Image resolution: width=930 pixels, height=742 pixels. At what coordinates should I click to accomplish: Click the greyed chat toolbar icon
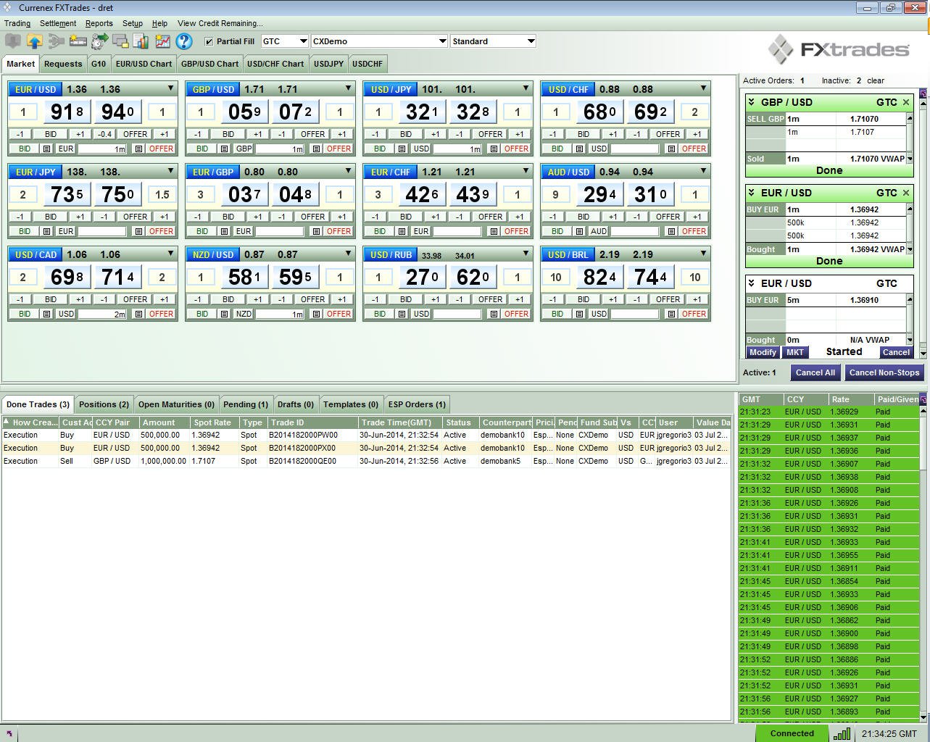13,41
